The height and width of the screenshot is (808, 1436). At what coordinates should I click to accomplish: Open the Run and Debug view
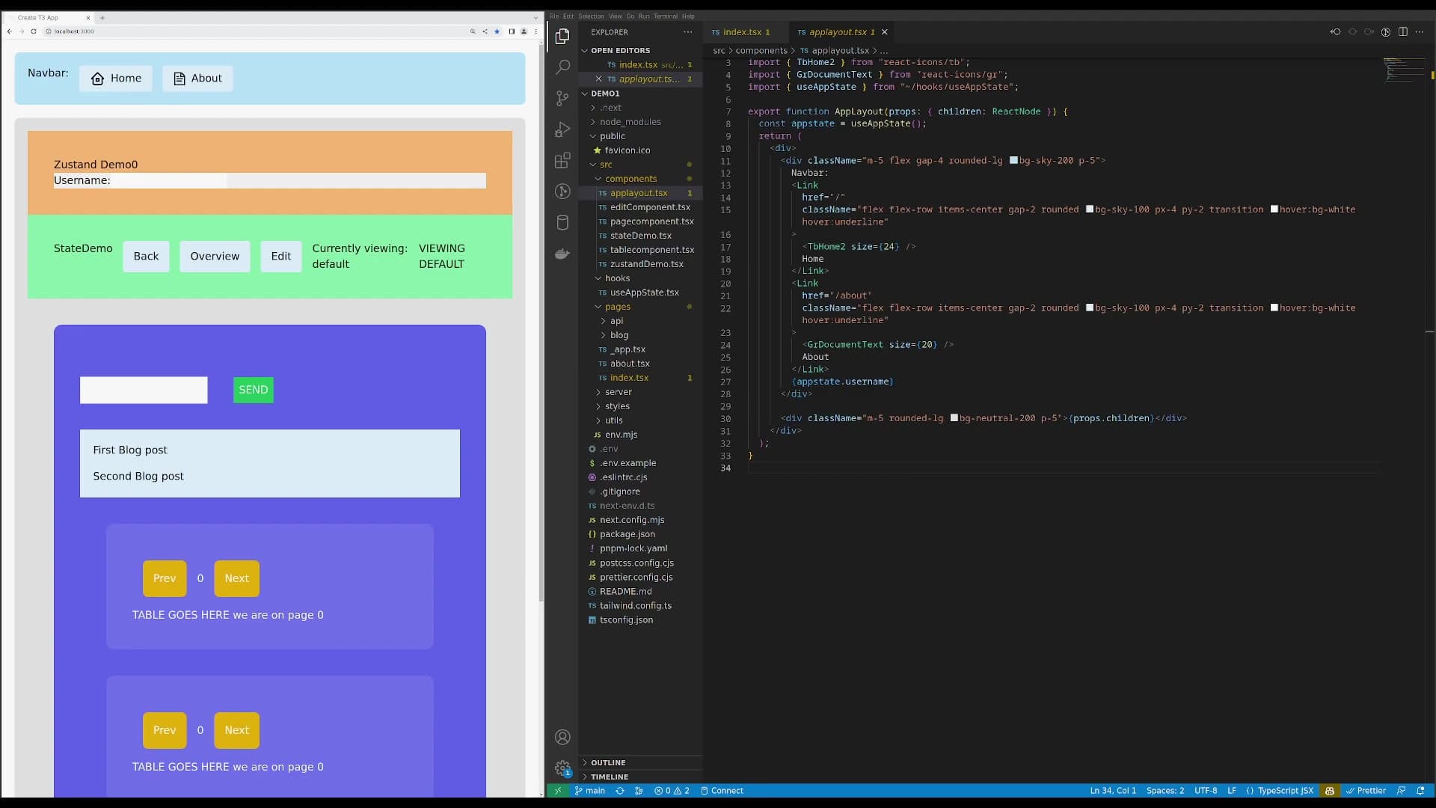click(562, 130)
